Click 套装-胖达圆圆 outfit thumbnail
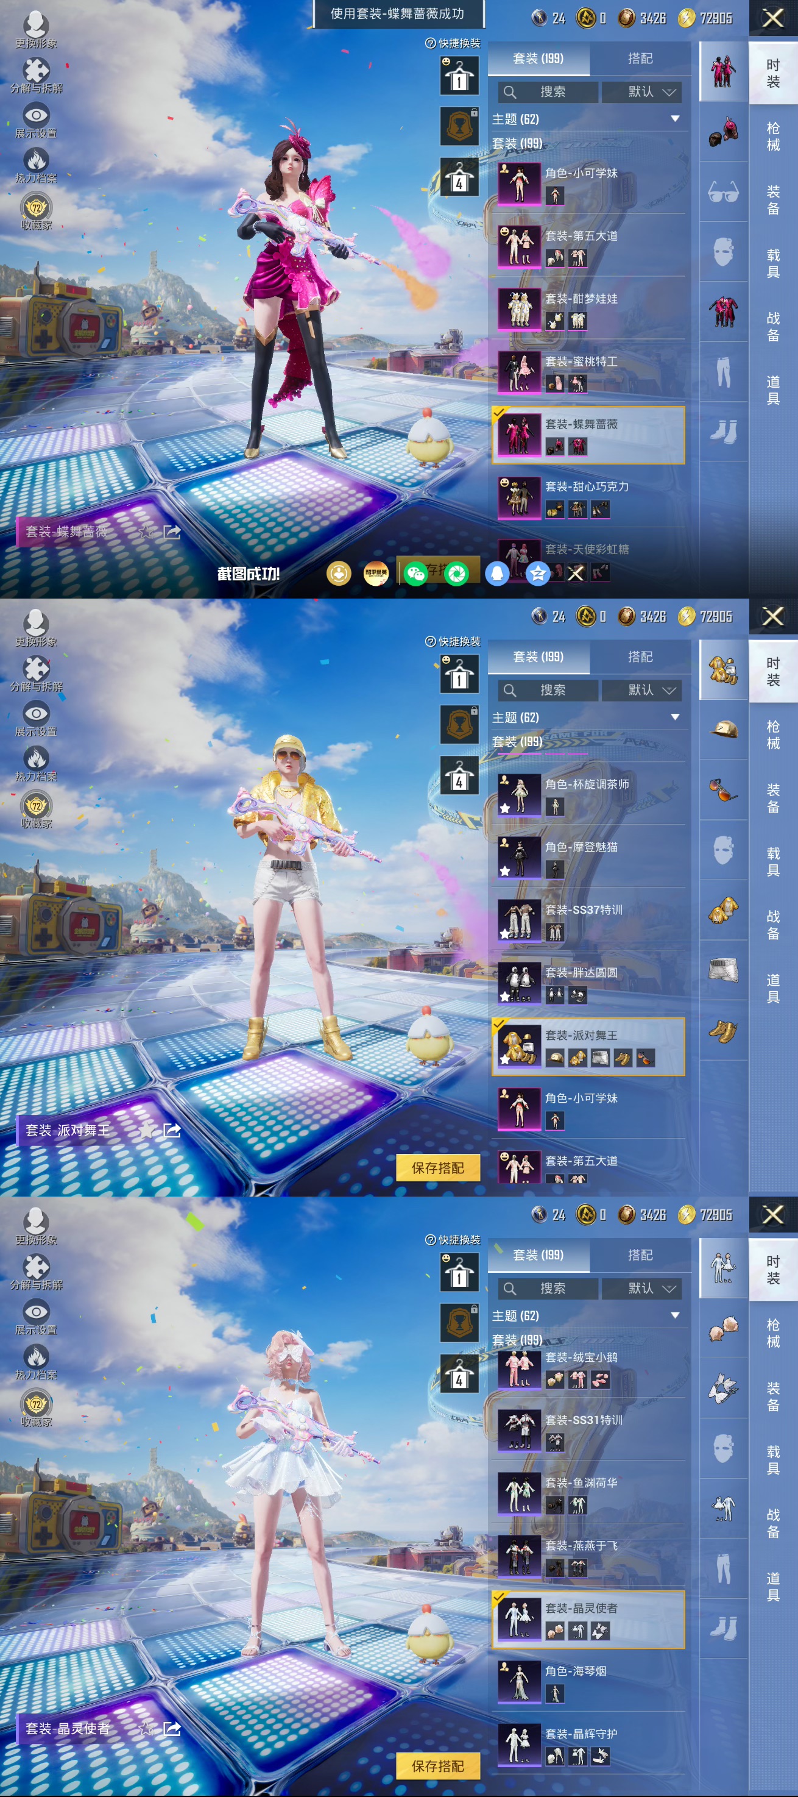This screenshot has height=1797, width=798. (x=519, y=983)
